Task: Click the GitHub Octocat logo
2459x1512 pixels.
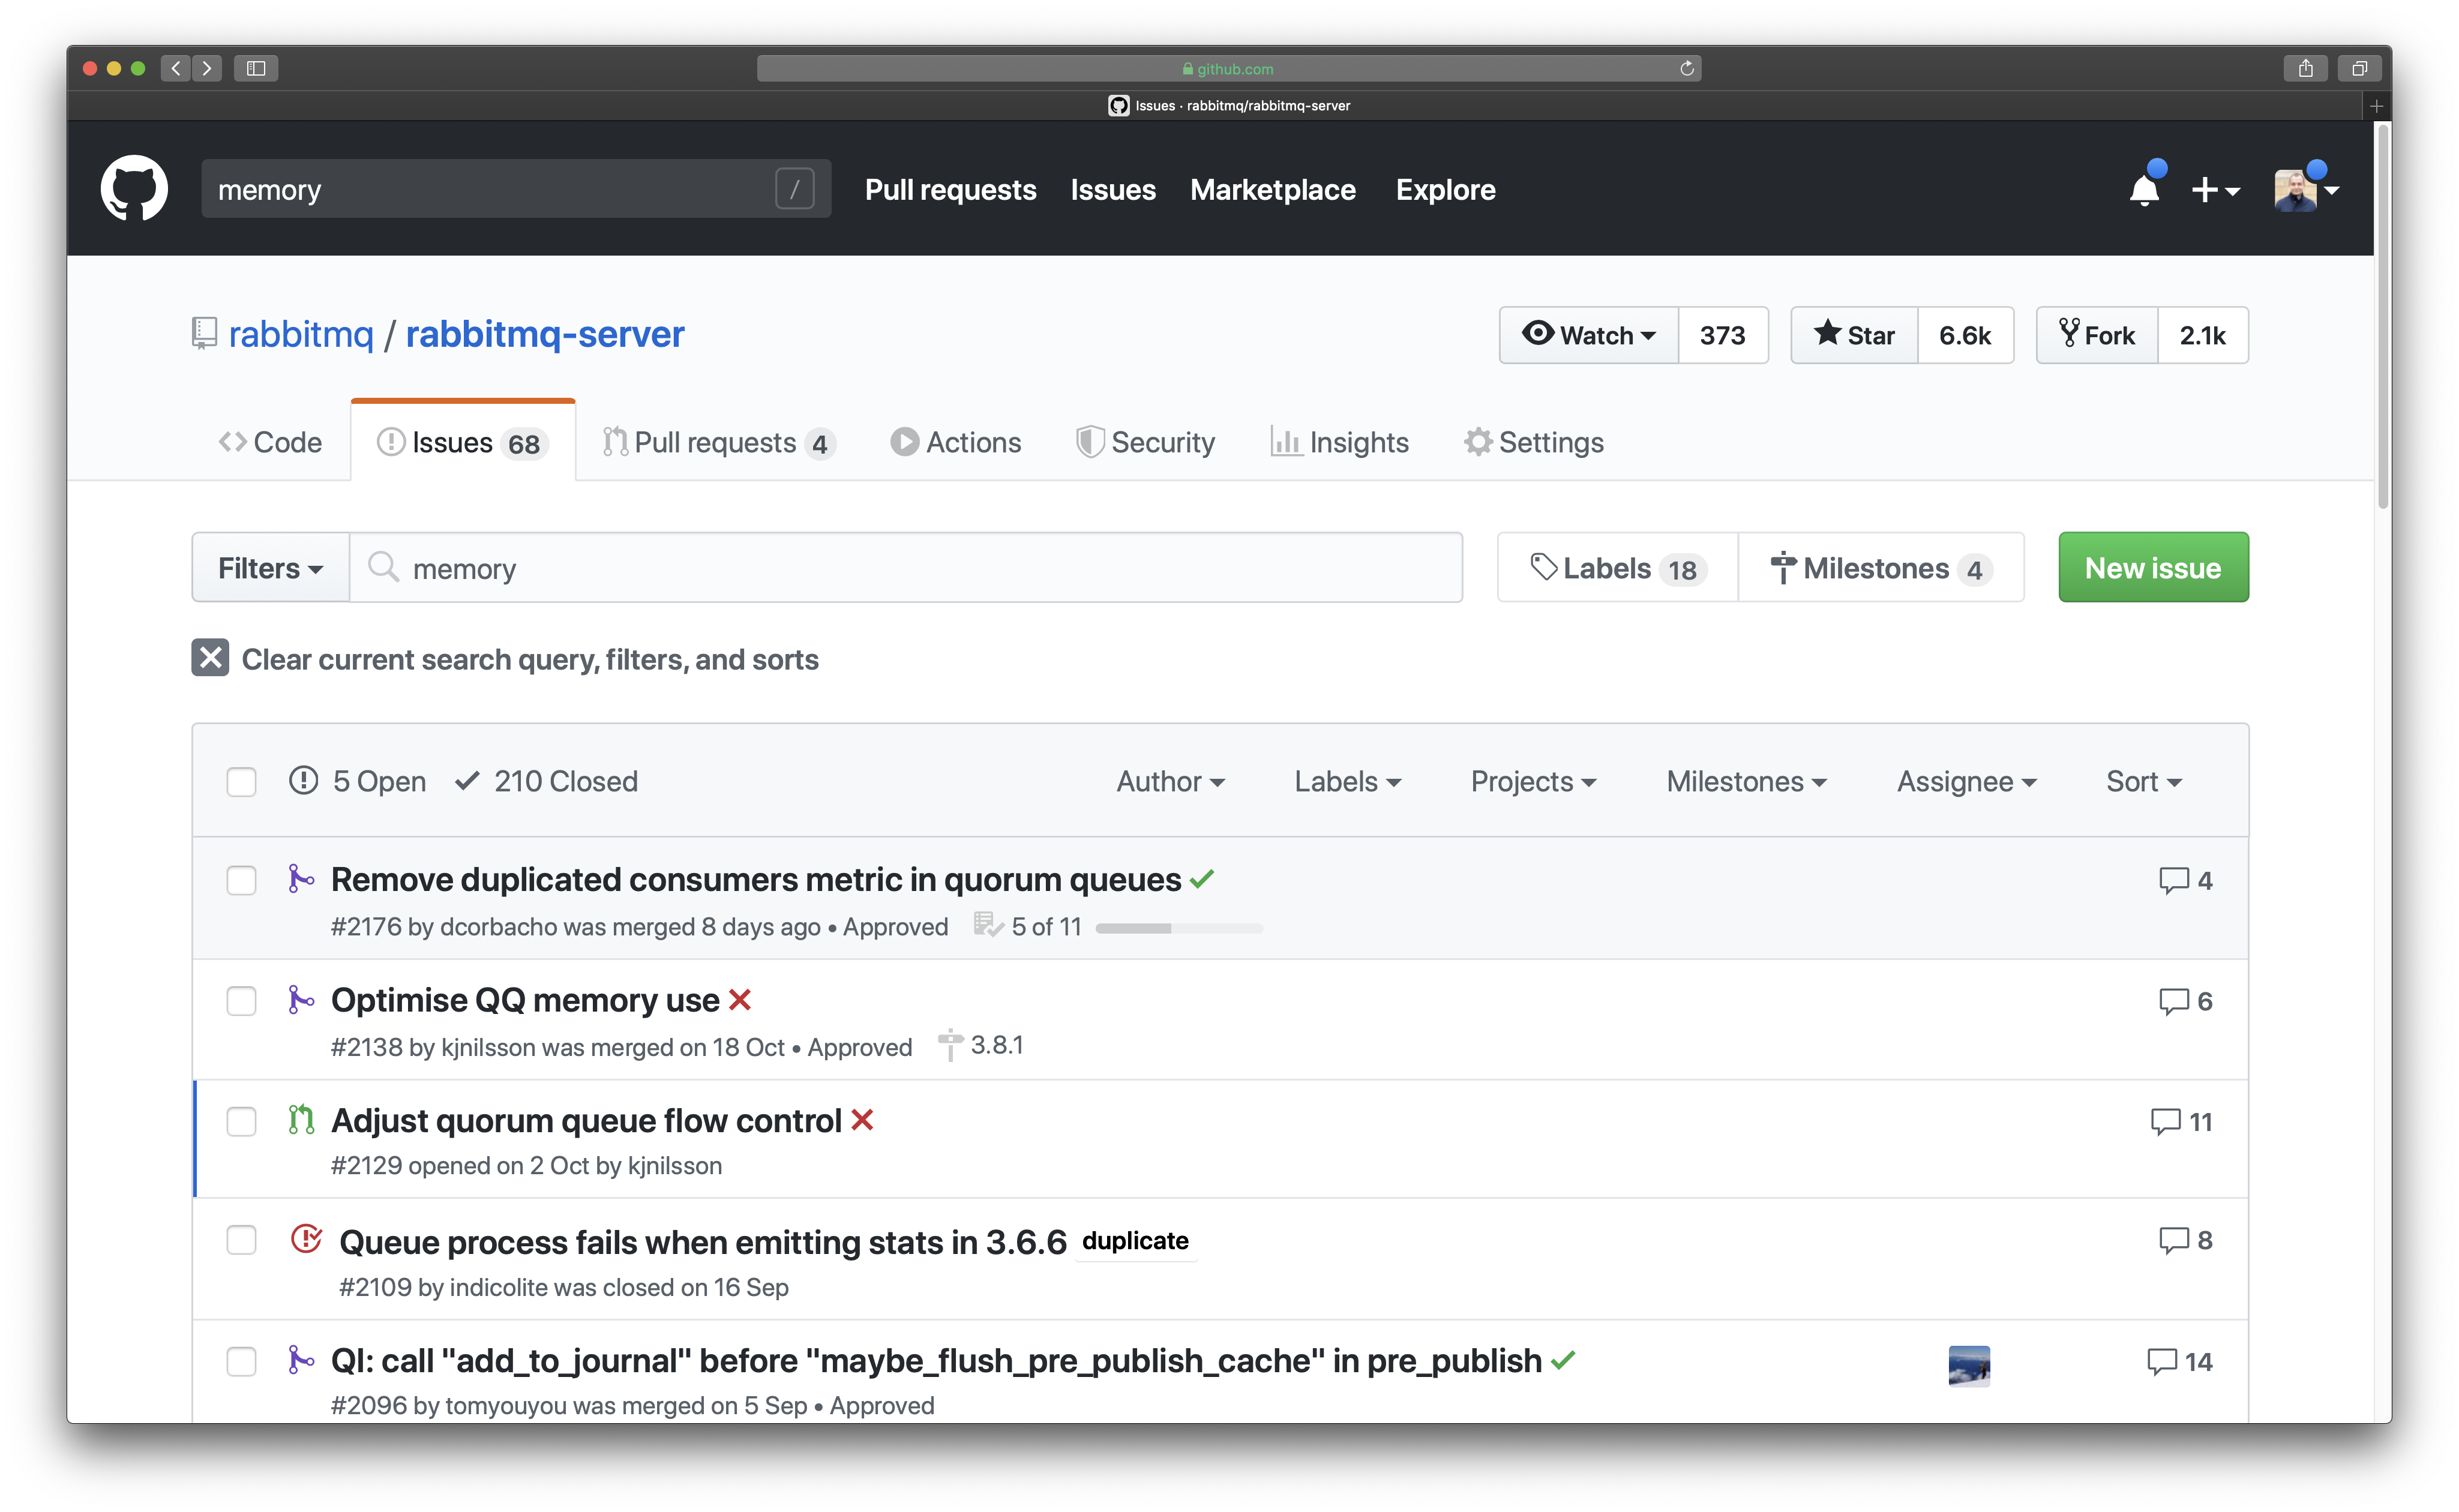Action: pyautogui.click(x=134, y=188)
